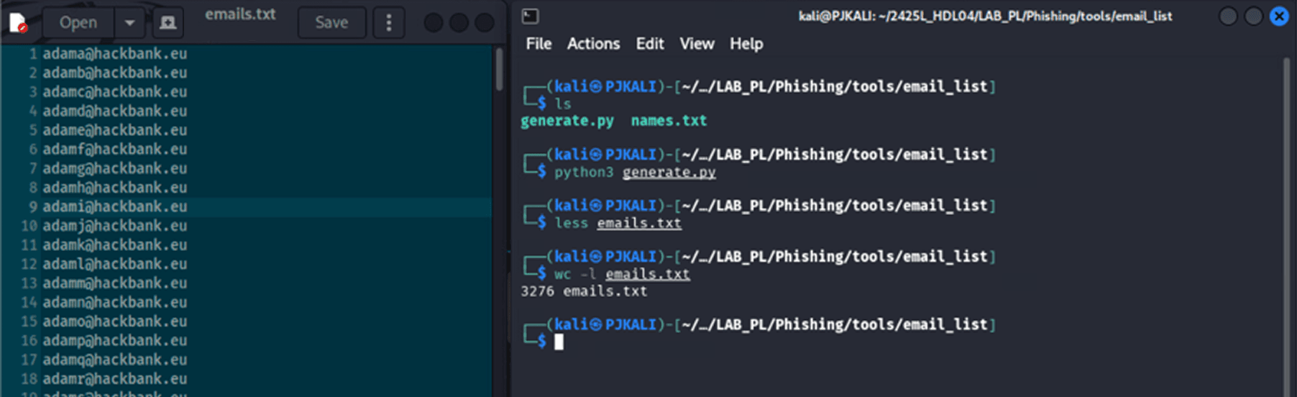Click the text editor document icon
The image size is (1297, 397).
[x=18, y=23]
